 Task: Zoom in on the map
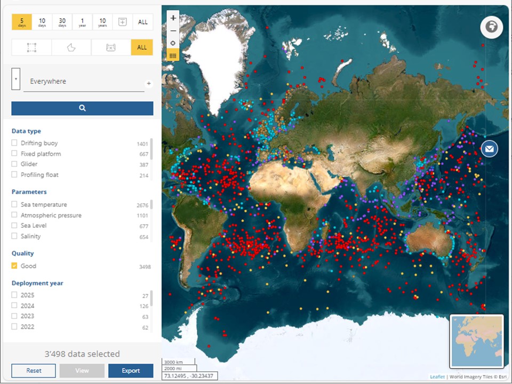pos(173,18)
